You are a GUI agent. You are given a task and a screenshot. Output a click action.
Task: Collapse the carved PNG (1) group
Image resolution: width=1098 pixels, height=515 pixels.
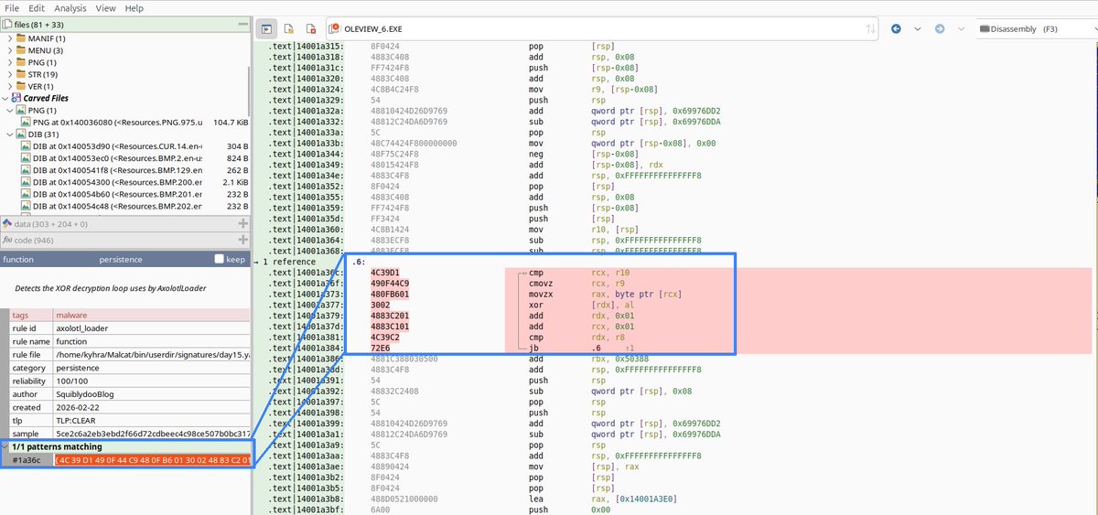10,111
